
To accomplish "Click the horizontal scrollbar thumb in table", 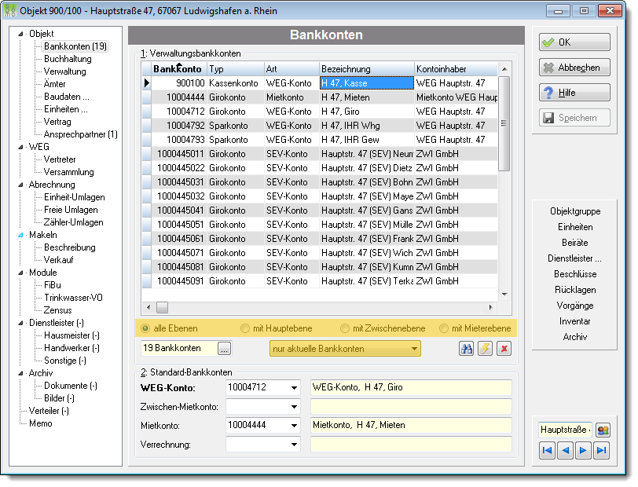I will (163, 308).
